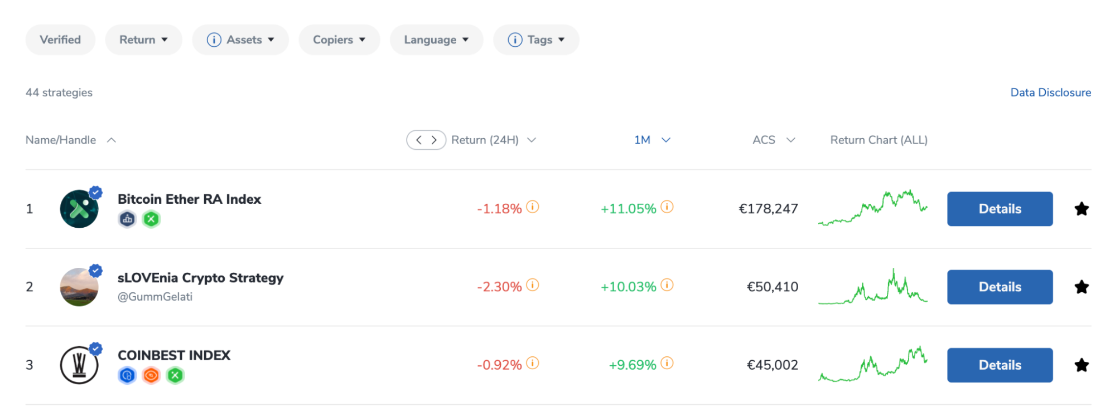Screen dimensions: 1115x407
Task: Click the info icon beside Assets filter
Action: point(214,40)
